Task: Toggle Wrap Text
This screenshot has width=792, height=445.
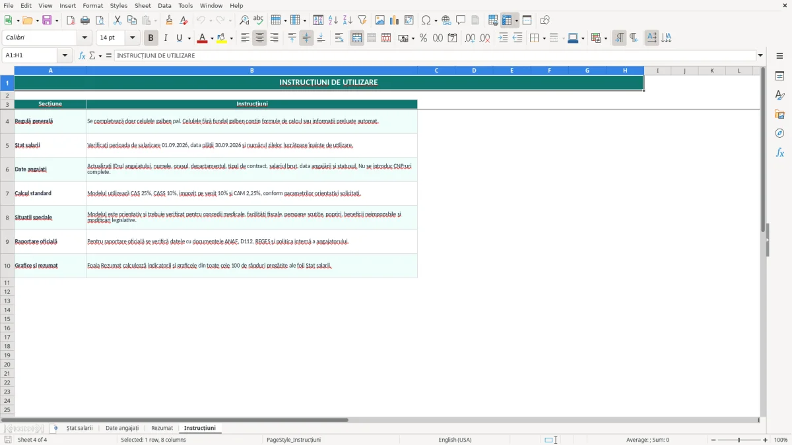Action: [x=339, y=38]
